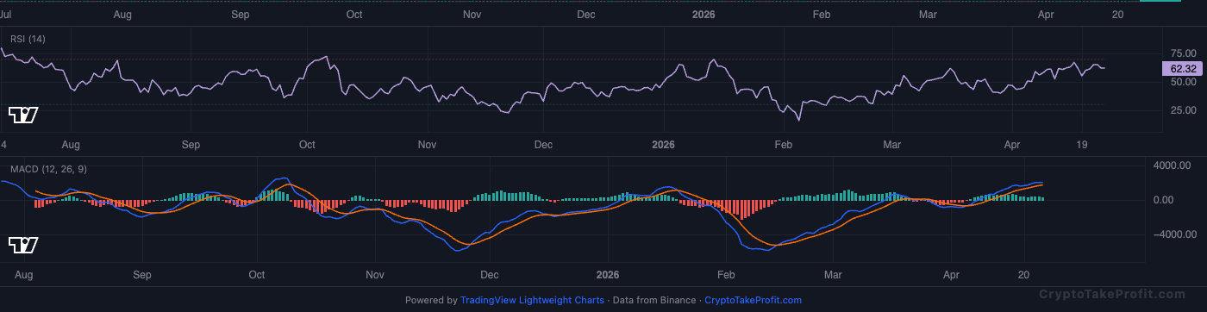The height and width of the screenshot is (312, 1207).
Task: Select the MACD (12, 26, 9) indicator label
Action: coord(47,169)
